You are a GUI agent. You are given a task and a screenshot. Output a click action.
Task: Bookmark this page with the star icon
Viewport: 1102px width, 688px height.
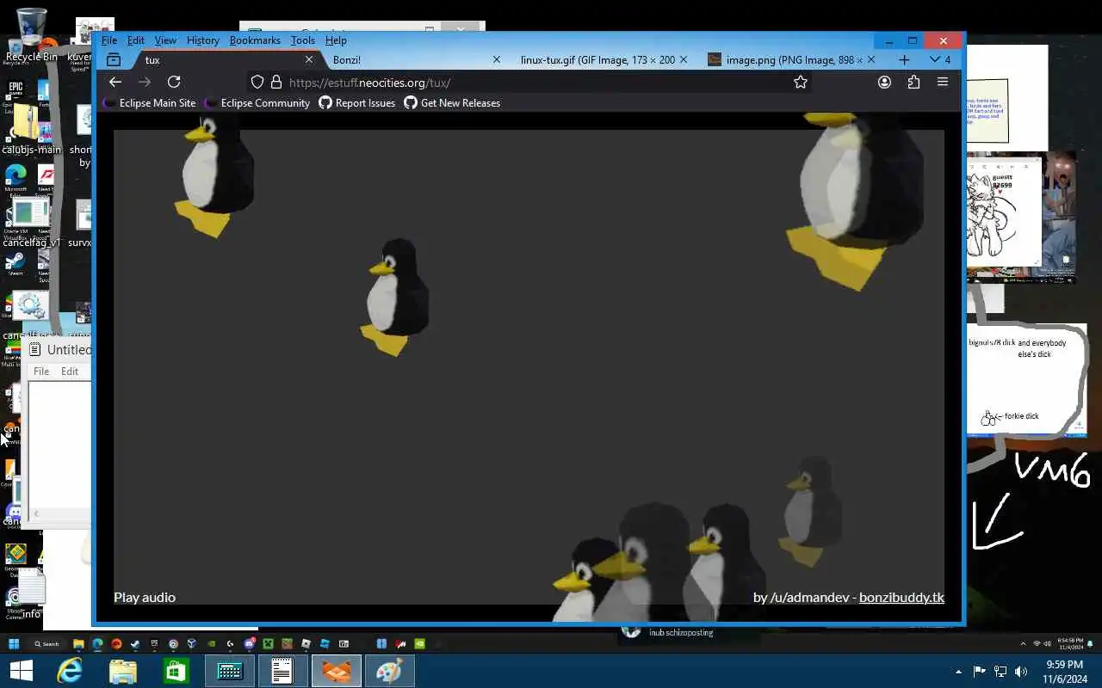(801, 82)
